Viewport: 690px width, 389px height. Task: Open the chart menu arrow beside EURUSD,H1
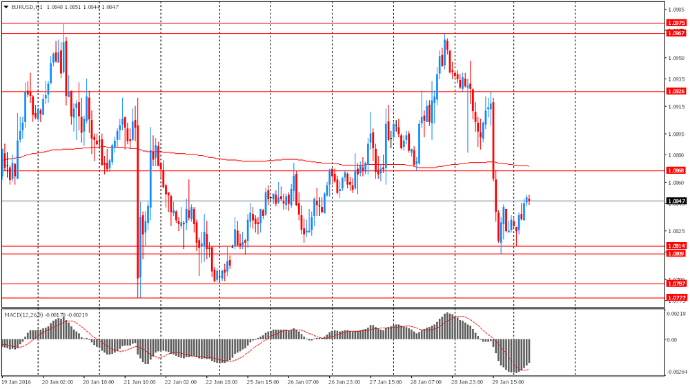click(x=6, y=7)
